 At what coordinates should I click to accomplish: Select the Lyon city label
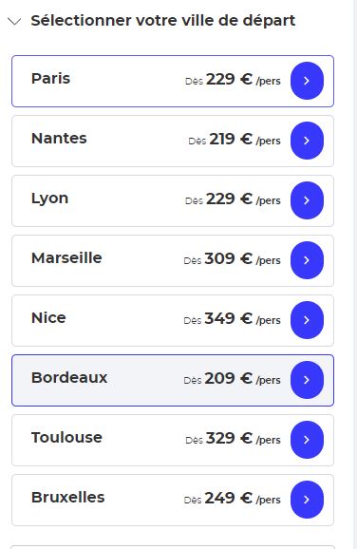pyautogui.click(x=49, y=199)
